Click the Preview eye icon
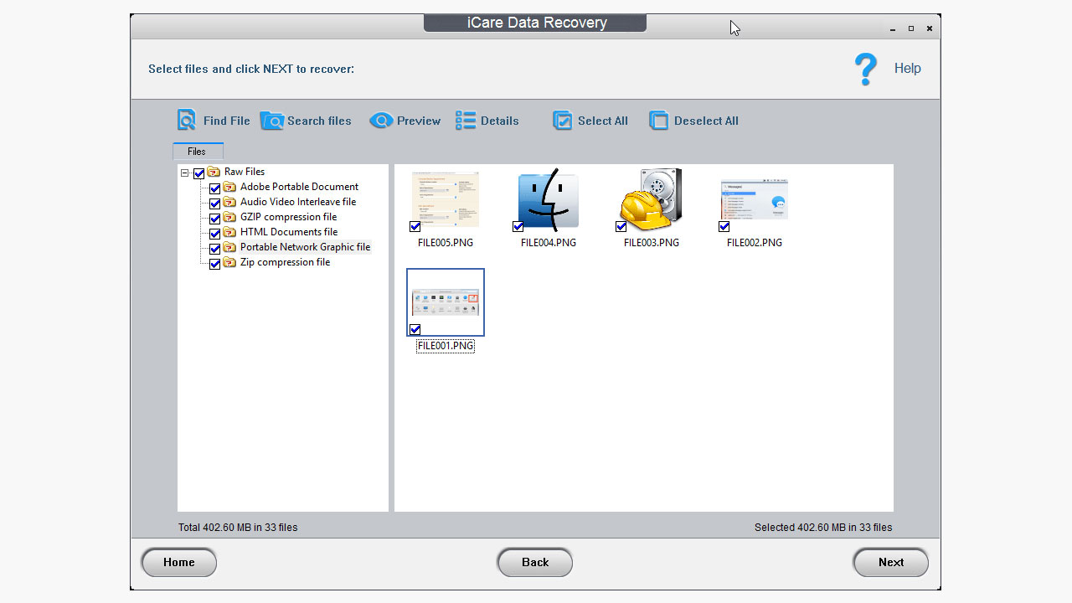The width and height of the screenshot is (1072, 603). [381, 121]
